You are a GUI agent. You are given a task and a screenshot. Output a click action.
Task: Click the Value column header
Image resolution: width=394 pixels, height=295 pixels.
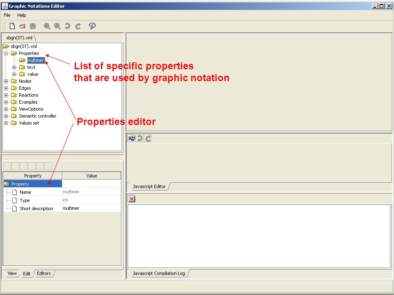tap(92, 176)
